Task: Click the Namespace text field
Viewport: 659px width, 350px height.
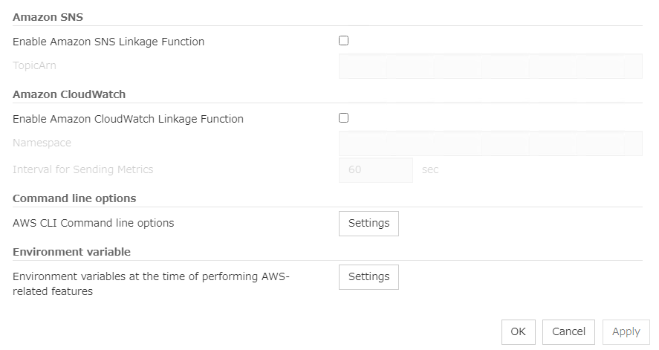Action: click(490, 143)
